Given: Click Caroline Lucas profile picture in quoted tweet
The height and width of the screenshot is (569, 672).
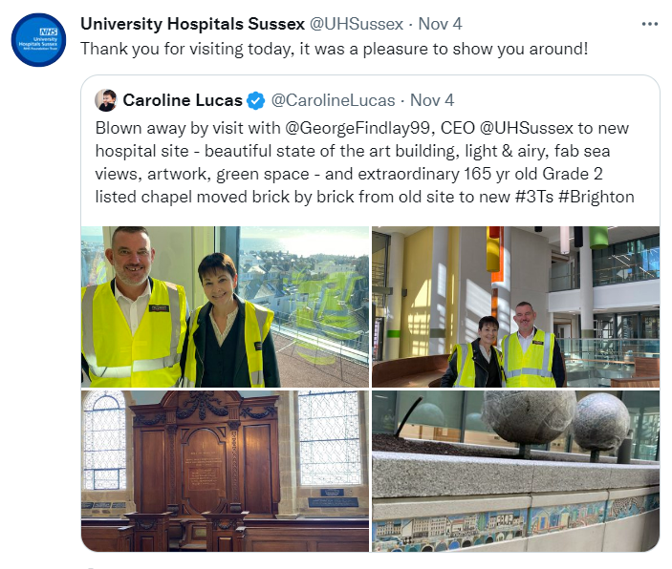Looking at the screenshot, I should (x=106, y=100).
